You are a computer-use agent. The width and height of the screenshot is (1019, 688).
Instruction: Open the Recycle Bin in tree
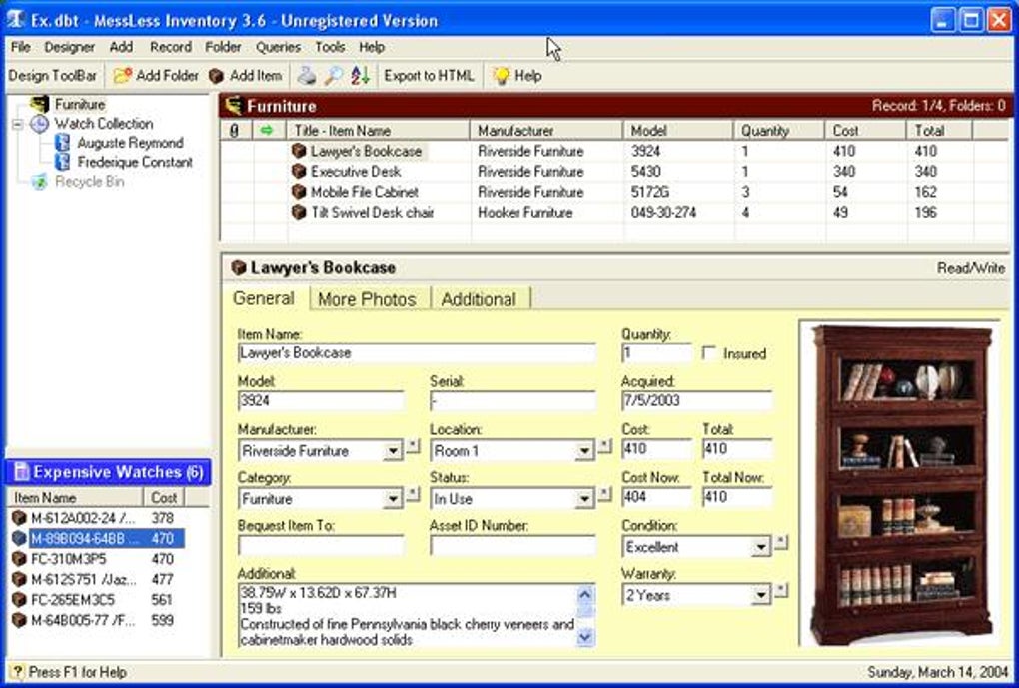[89, 182]
